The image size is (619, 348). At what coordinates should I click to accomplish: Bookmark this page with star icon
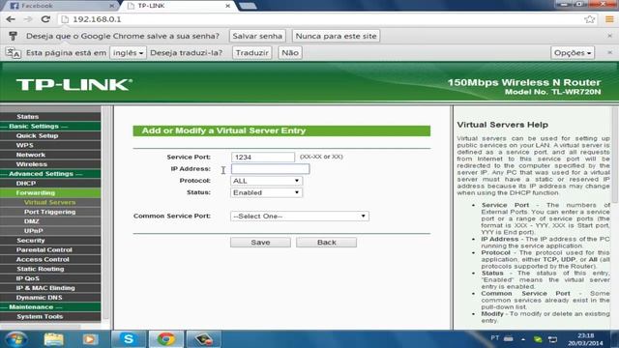(x=589, y=19)
